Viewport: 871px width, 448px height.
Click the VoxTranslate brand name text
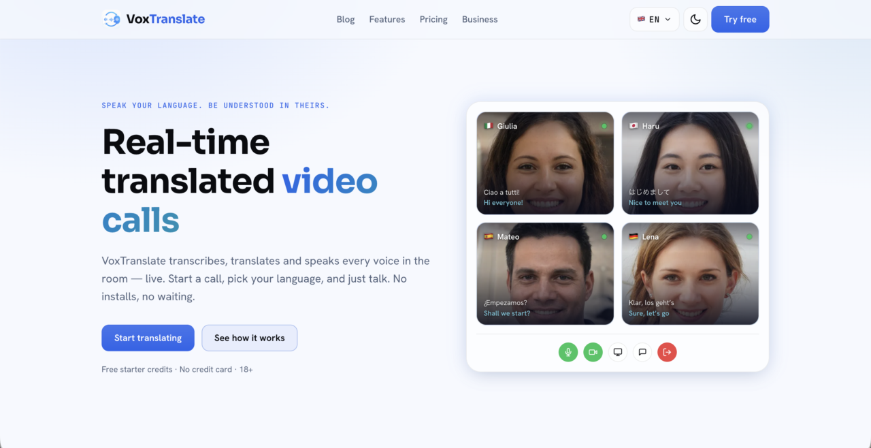(x=165, y=19)
